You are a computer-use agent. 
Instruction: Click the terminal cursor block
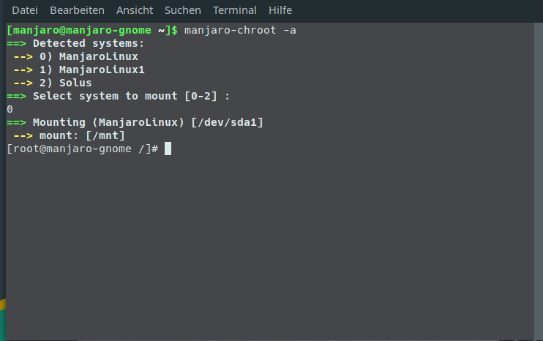tap(168, 149)
